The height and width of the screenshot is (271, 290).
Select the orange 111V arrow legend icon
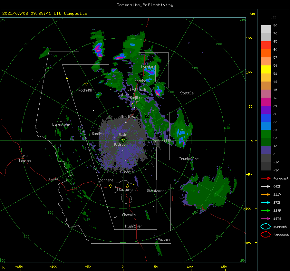click(x=266, y=194)
